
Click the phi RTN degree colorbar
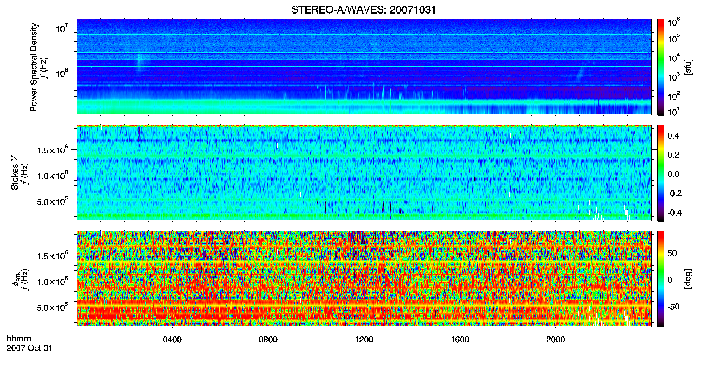click(x=661, y=279)
